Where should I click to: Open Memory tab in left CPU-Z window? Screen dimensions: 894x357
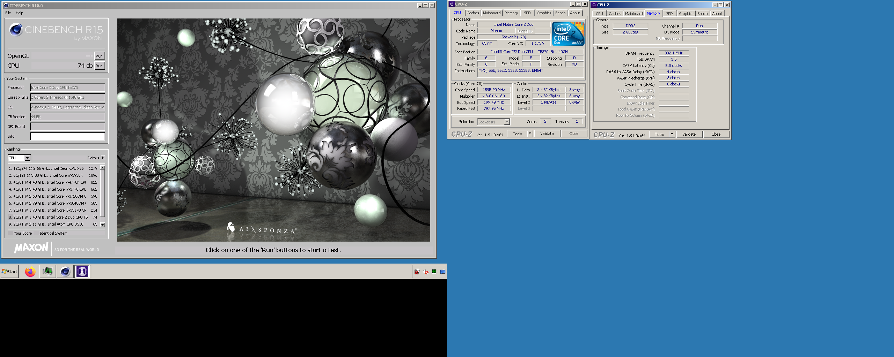511,13
